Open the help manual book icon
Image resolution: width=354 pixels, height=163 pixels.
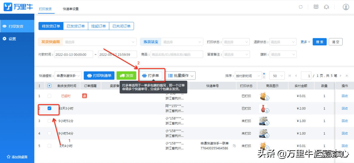tap(316, 7)
